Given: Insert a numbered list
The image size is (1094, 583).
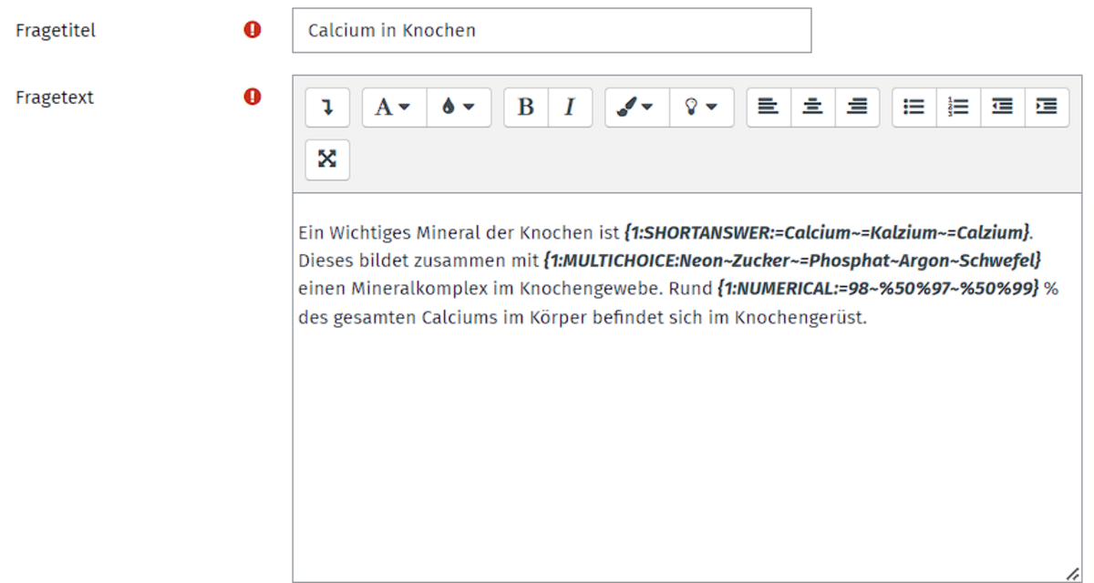Looking at the screenshot, I should pos(958,107).
